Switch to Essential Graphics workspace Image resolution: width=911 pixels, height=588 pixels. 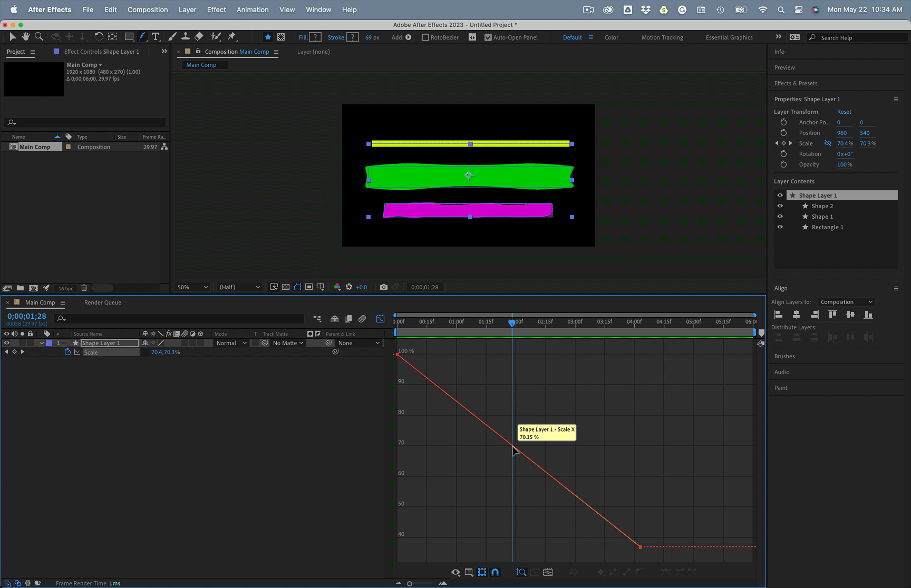729,37
